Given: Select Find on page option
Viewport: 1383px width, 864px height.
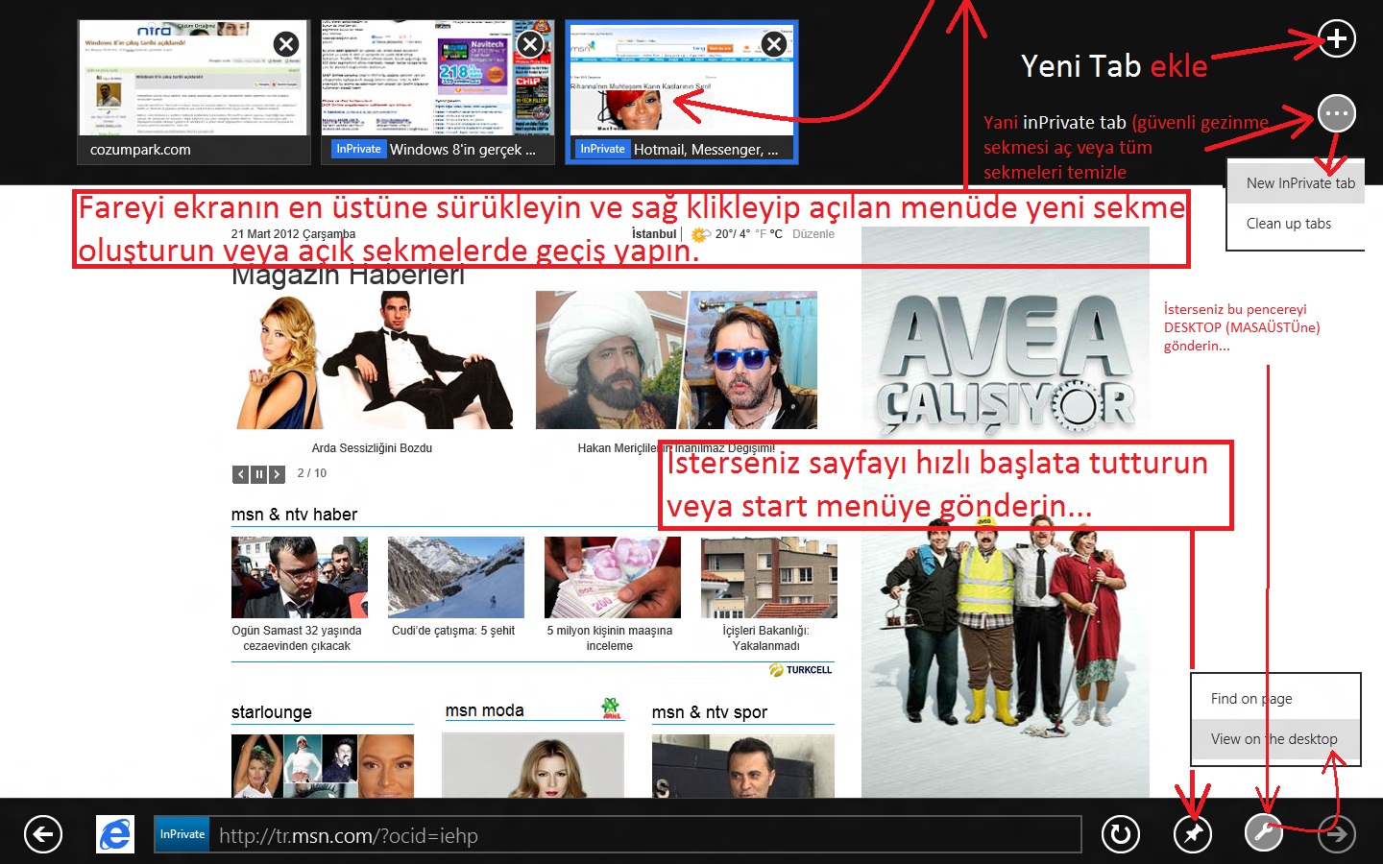Looking at the screenshot, I should 1275,699.
